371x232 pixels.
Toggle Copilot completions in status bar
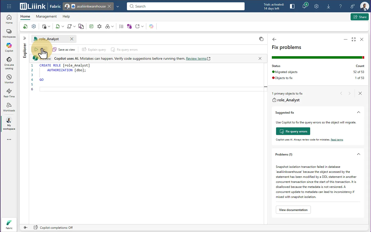(53, 227)
